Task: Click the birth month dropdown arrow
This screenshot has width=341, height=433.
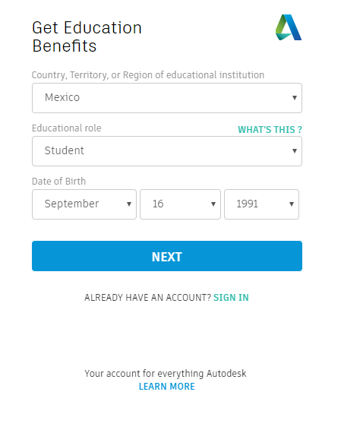Action: 128,204
